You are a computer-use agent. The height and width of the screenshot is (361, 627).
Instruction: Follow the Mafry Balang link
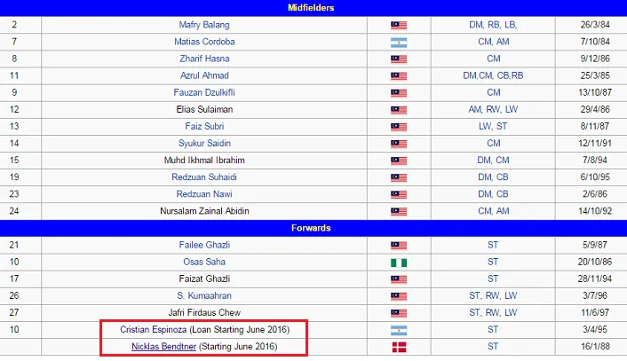pyautogui.click(x=203, y=25)
